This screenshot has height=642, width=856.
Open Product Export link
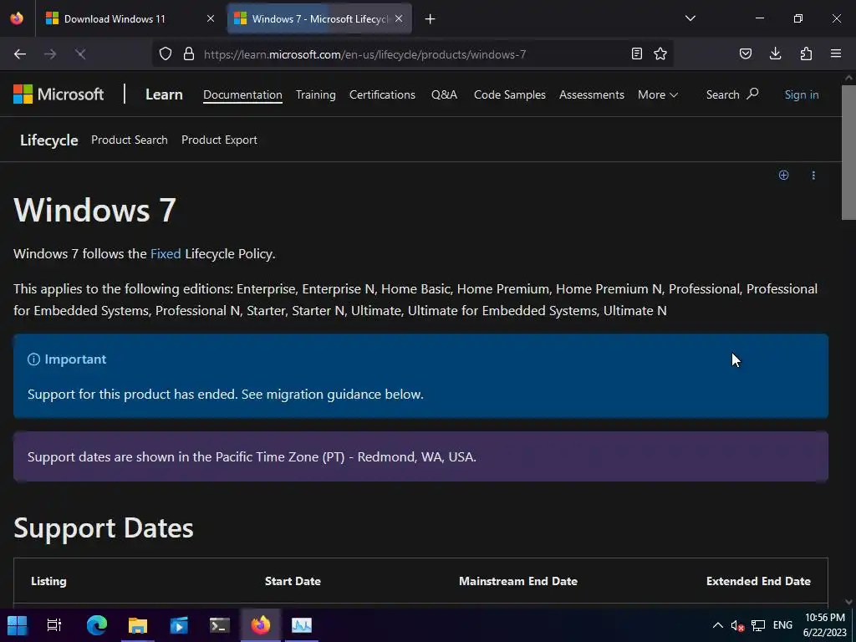click(x=220, y=140)
